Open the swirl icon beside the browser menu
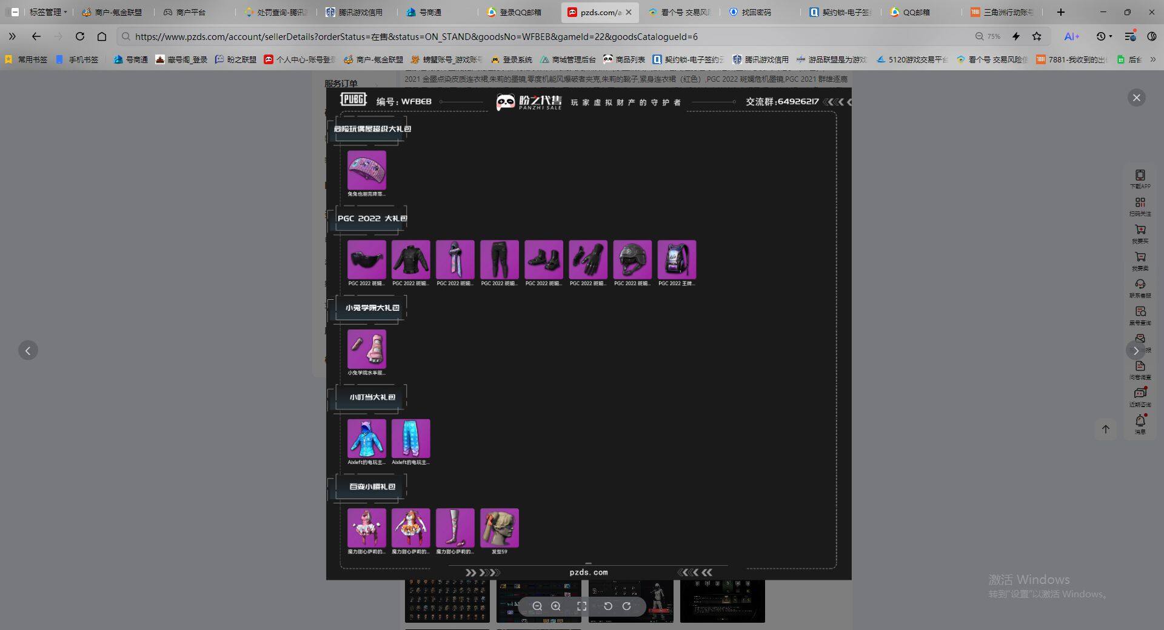 tap(1152, 36)
